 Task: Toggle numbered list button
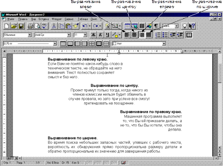pyautogui.click(x=158, y=35)
